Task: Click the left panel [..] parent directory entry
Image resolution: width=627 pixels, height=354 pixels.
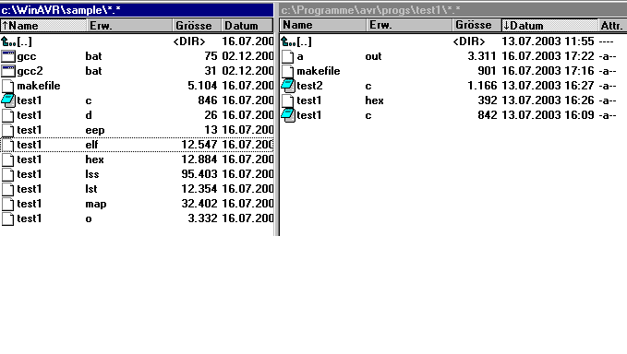Action: (24, 41)
